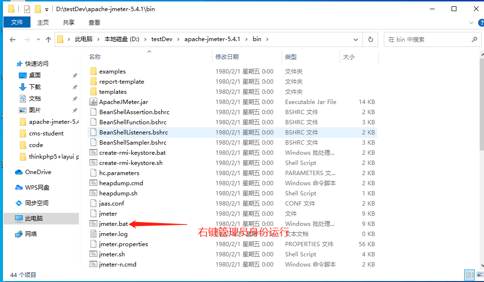Open Customize Quick Access Toolbar dropdown
The height and width of the screenshot is (282, 484).
pos(46,10)
